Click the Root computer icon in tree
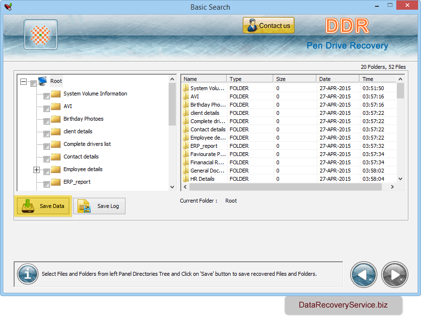This screenshot has width=421, height=316. (43, 81)
